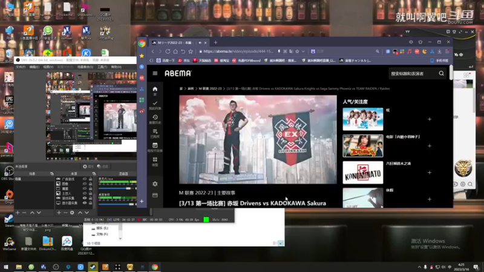Toggle visibility eye of fourth OBS source

(x=85, y=193)
